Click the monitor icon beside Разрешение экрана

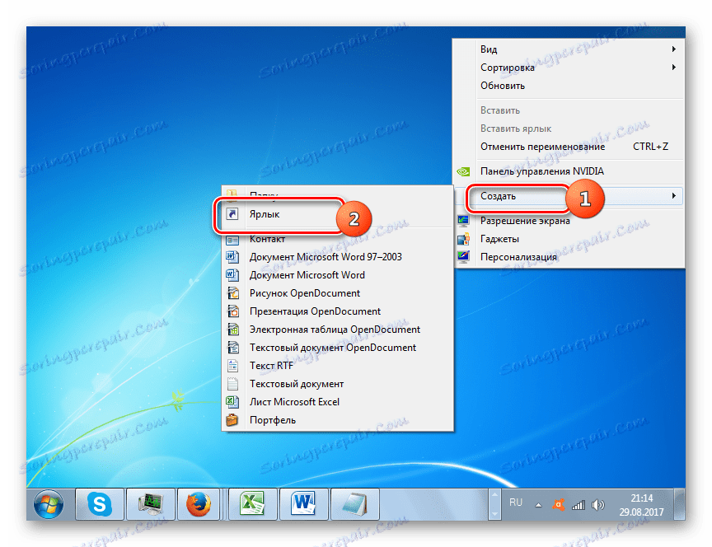[x=463, y=221]
